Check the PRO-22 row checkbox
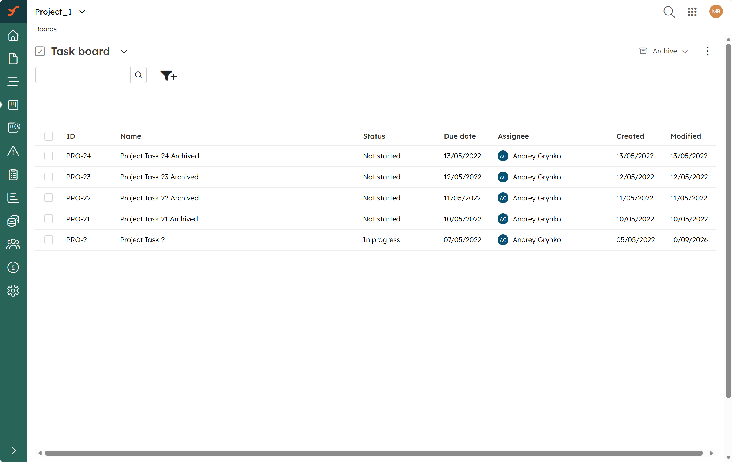The height and width of the screenshot is (462, 732). 49,198
